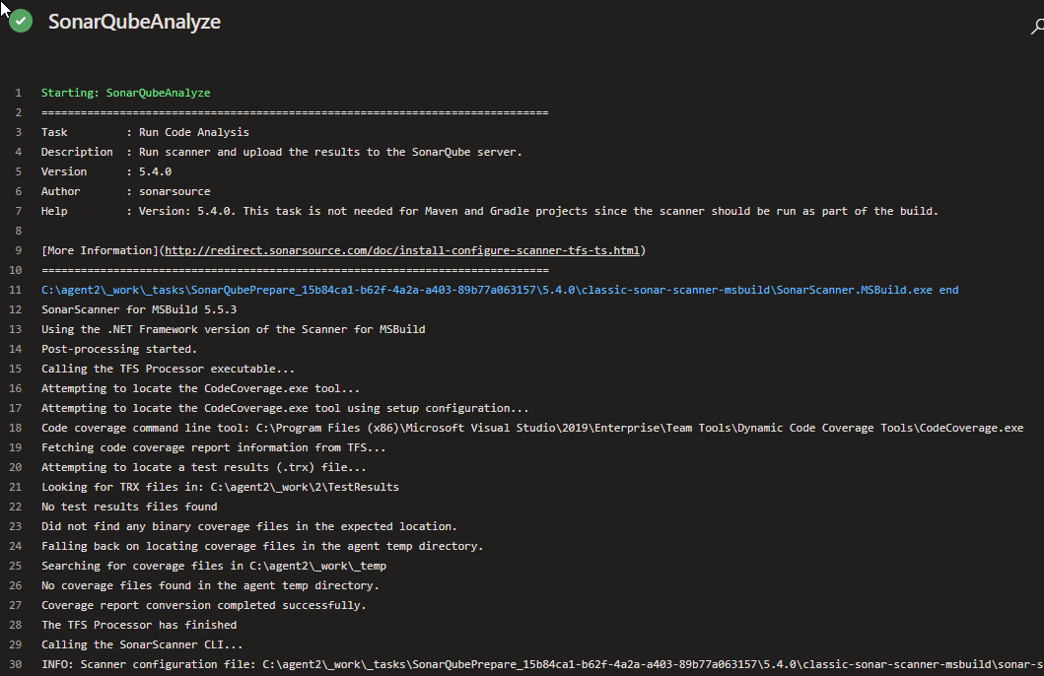Select the 'Author : sonarsource' line

pyautogui.click(x=126, y=191)
